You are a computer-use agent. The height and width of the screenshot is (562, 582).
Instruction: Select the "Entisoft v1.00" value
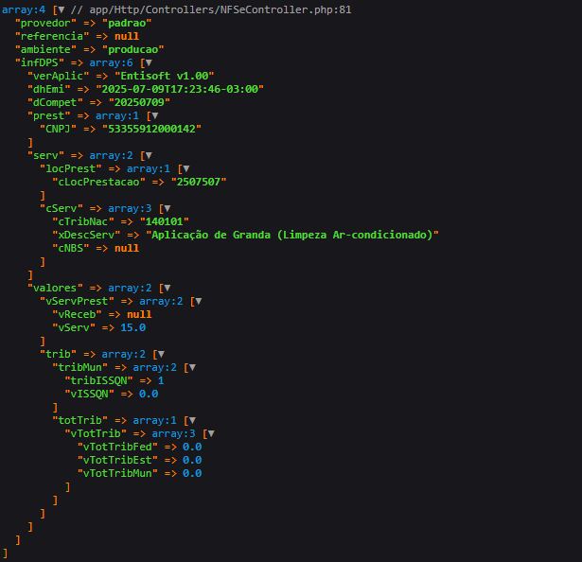[165, 77]
